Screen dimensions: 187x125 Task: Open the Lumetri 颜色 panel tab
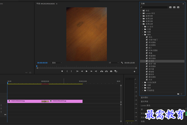click(x=145, y=106)
